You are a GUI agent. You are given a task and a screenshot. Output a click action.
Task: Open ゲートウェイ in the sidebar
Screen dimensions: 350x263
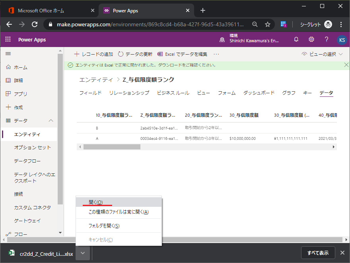[27, 221]
